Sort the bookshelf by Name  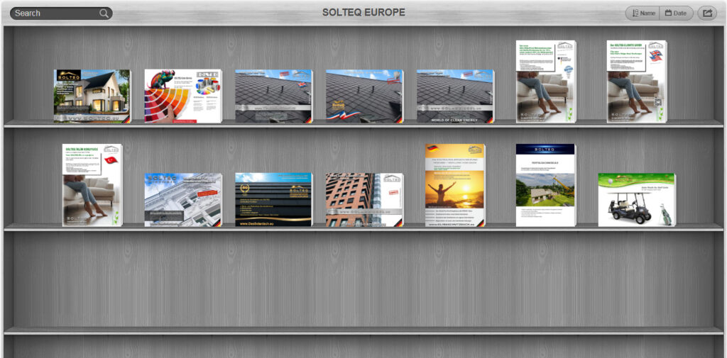click(643, 13)
